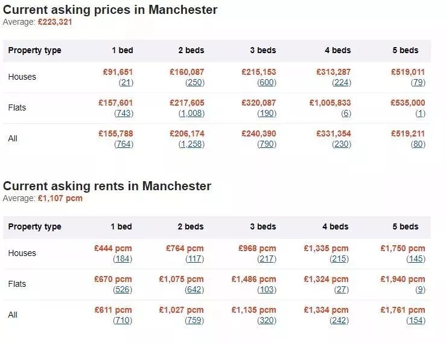Image resolution: width=446 pixels, height=343 pixels.
Task: View the 190 three-bed flats for sale
Action: (267, 114)
